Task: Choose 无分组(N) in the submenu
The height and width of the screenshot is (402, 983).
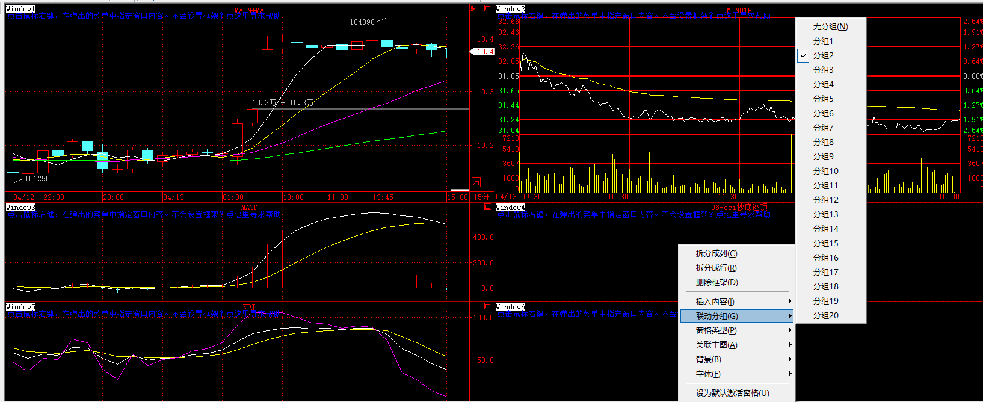Action: click(x=831, y=26)
